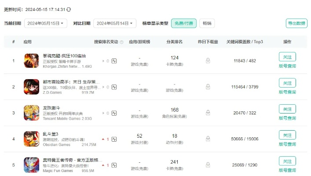311x176 pixels.
Task: Click the help icon next to 搜索排名变动
Action: (x=121, y=42)
